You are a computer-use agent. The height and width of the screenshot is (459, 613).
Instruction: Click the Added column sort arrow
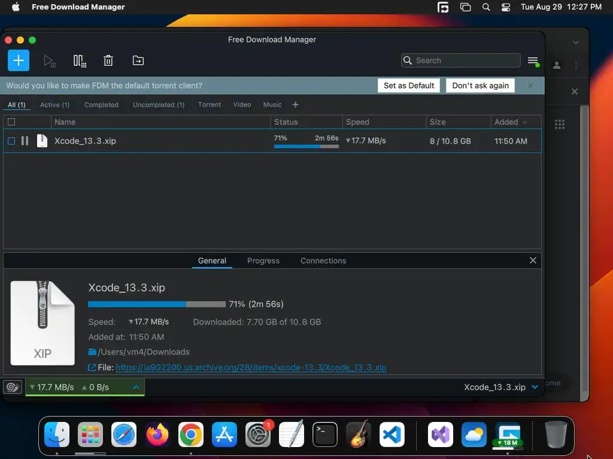point(524,123)
